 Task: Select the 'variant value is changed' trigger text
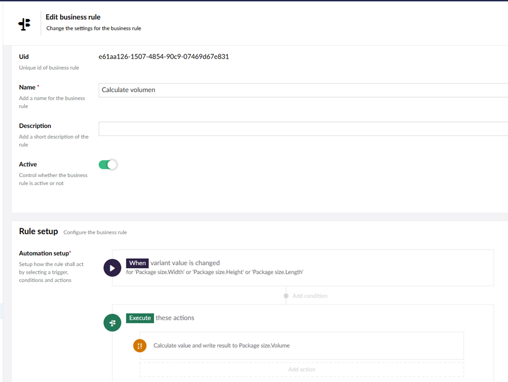click(185, 263)
